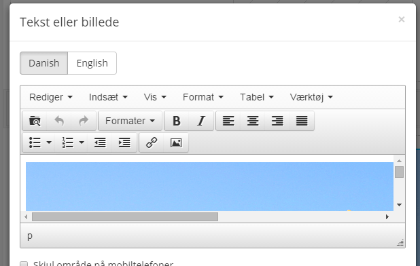Align text left

[x=228, y=121]
